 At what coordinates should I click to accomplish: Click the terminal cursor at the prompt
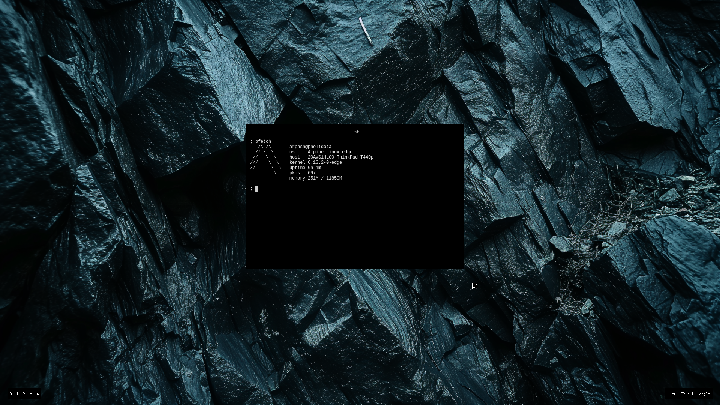pos(257,189)
